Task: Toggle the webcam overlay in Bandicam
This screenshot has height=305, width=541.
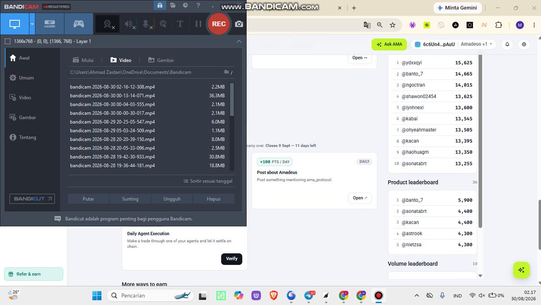Action: point(108,24)
